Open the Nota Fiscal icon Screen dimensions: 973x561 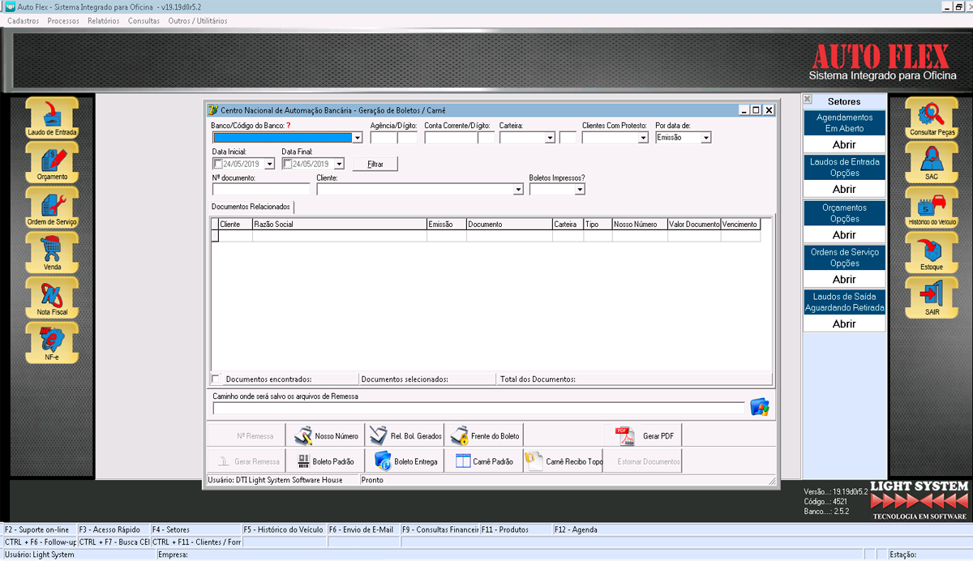pos(52,298)
